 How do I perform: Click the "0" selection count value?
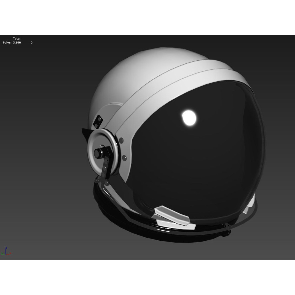(x=31, y=43)
